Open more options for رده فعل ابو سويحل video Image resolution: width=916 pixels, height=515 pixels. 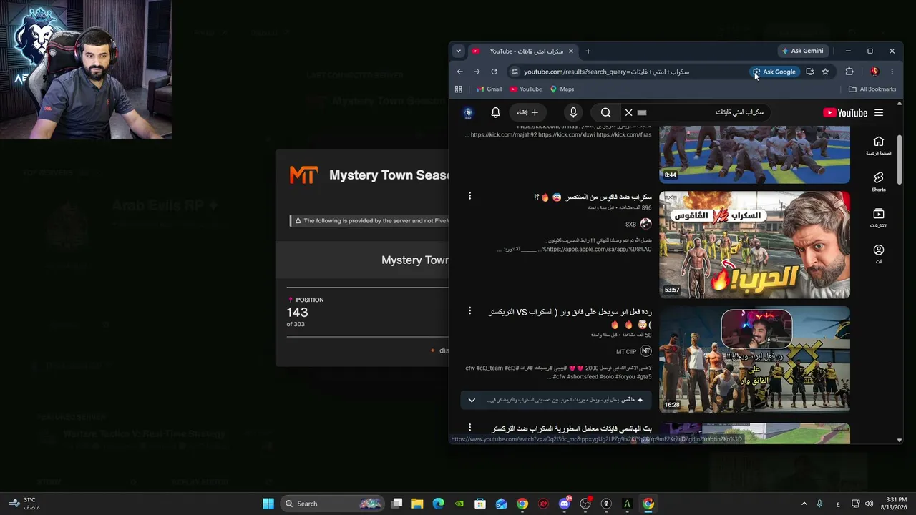(469, 311)
